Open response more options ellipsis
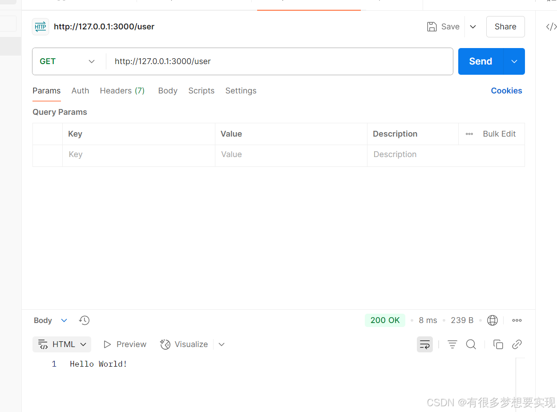The image size is (557, 412). pyautogui.click(x=517, y=320)
